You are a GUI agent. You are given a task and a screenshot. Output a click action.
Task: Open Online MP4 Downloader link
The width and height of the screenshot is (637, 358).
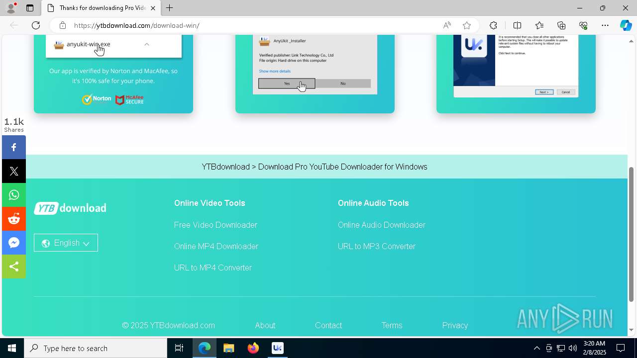point(216,246)
